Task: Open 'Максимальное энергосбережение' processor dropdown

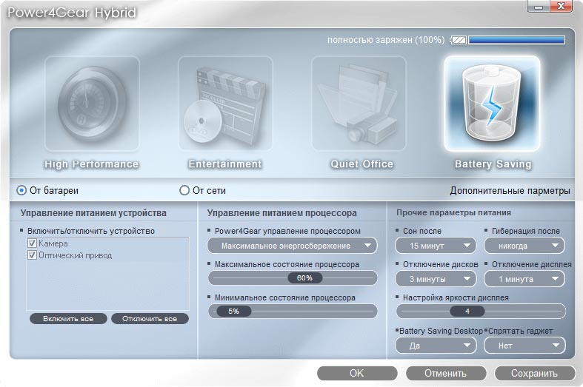Action: (293, 246)
